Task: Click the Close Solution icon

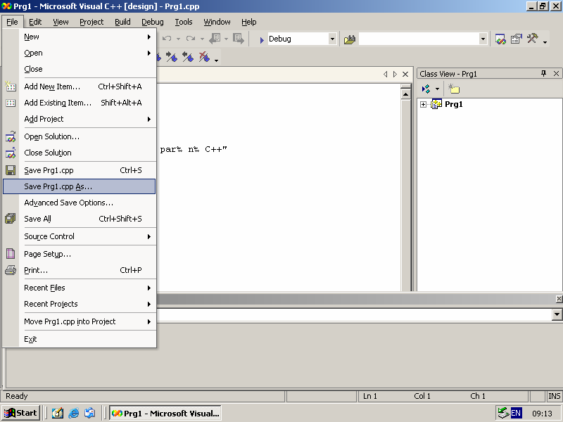Action: click(11, 153)
